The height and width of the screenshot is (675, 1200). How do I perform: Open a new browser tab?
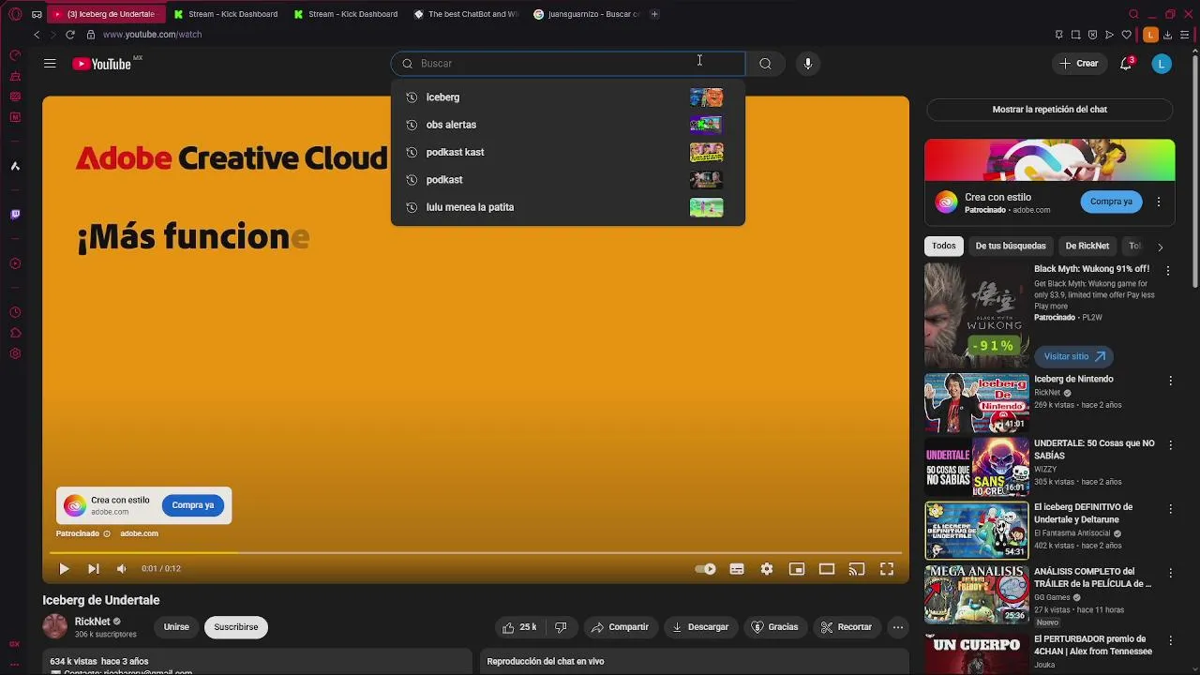click(654, 14)
